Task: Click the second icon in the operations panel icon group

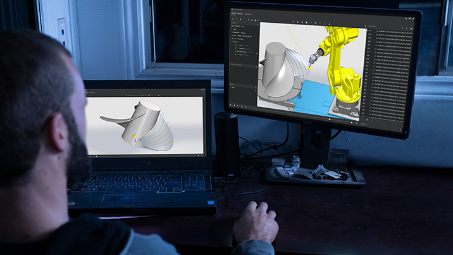Action: pos(252,20)
